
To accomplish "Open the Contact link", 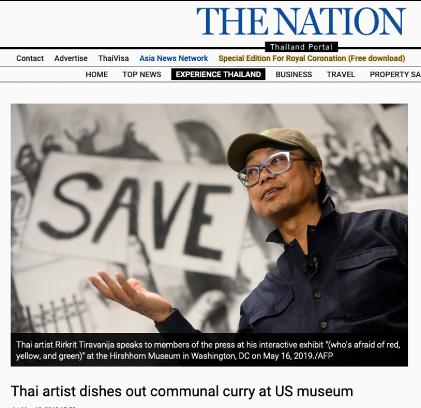I will pyautogui.click(x=30, y=58).
